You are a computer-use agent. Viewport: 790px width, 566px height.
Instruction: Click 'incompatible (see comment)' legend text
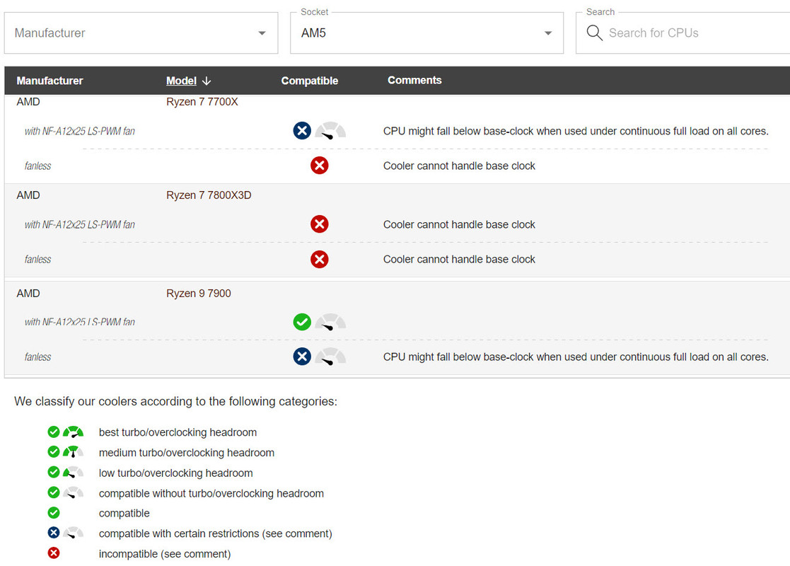tap(165, 554)
